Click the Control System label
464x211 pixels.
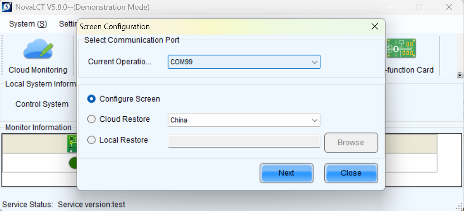(42, 104)
